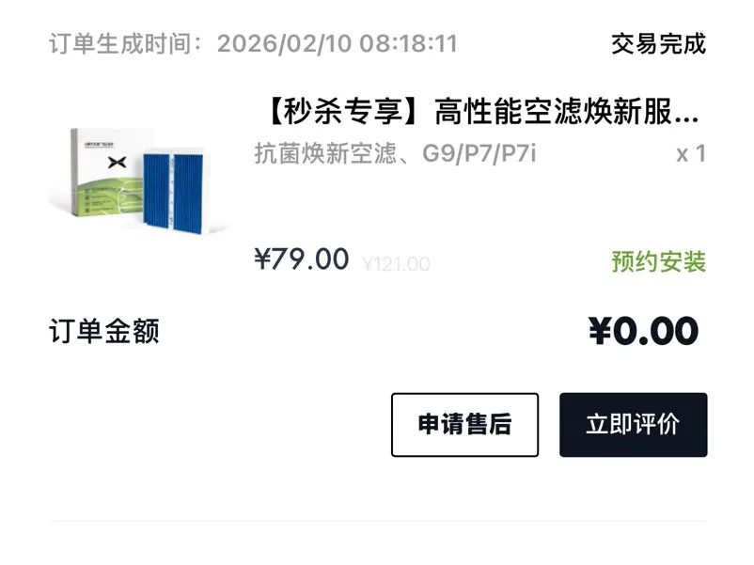The width and height of the screenshot is (754, 565).
Task: Click the 交易完成 order status
Action: (658, 43)
